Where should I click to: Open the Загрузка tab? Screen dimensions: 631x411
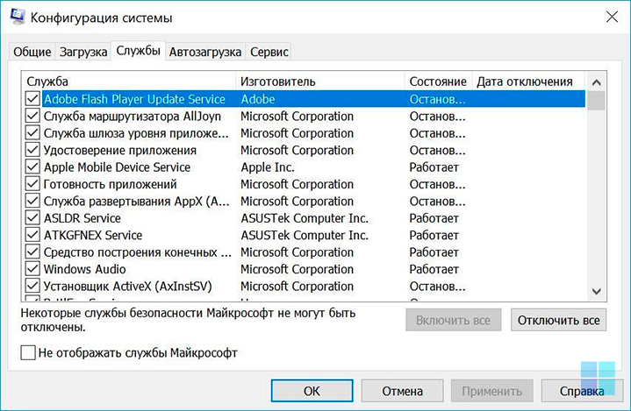click(x=83, y=52)
